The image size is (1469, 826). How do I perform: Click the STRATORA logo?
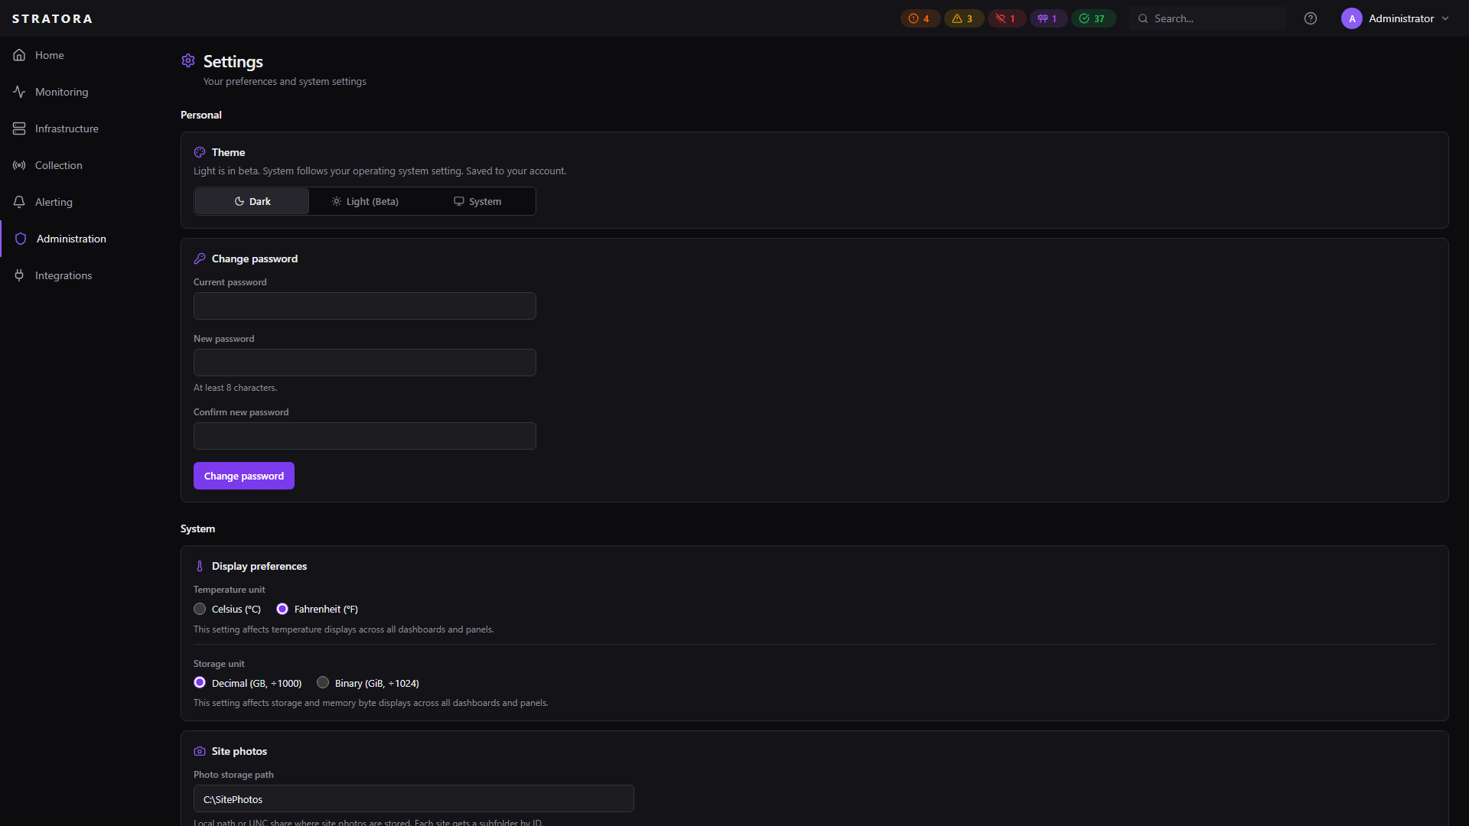point(52,18)
